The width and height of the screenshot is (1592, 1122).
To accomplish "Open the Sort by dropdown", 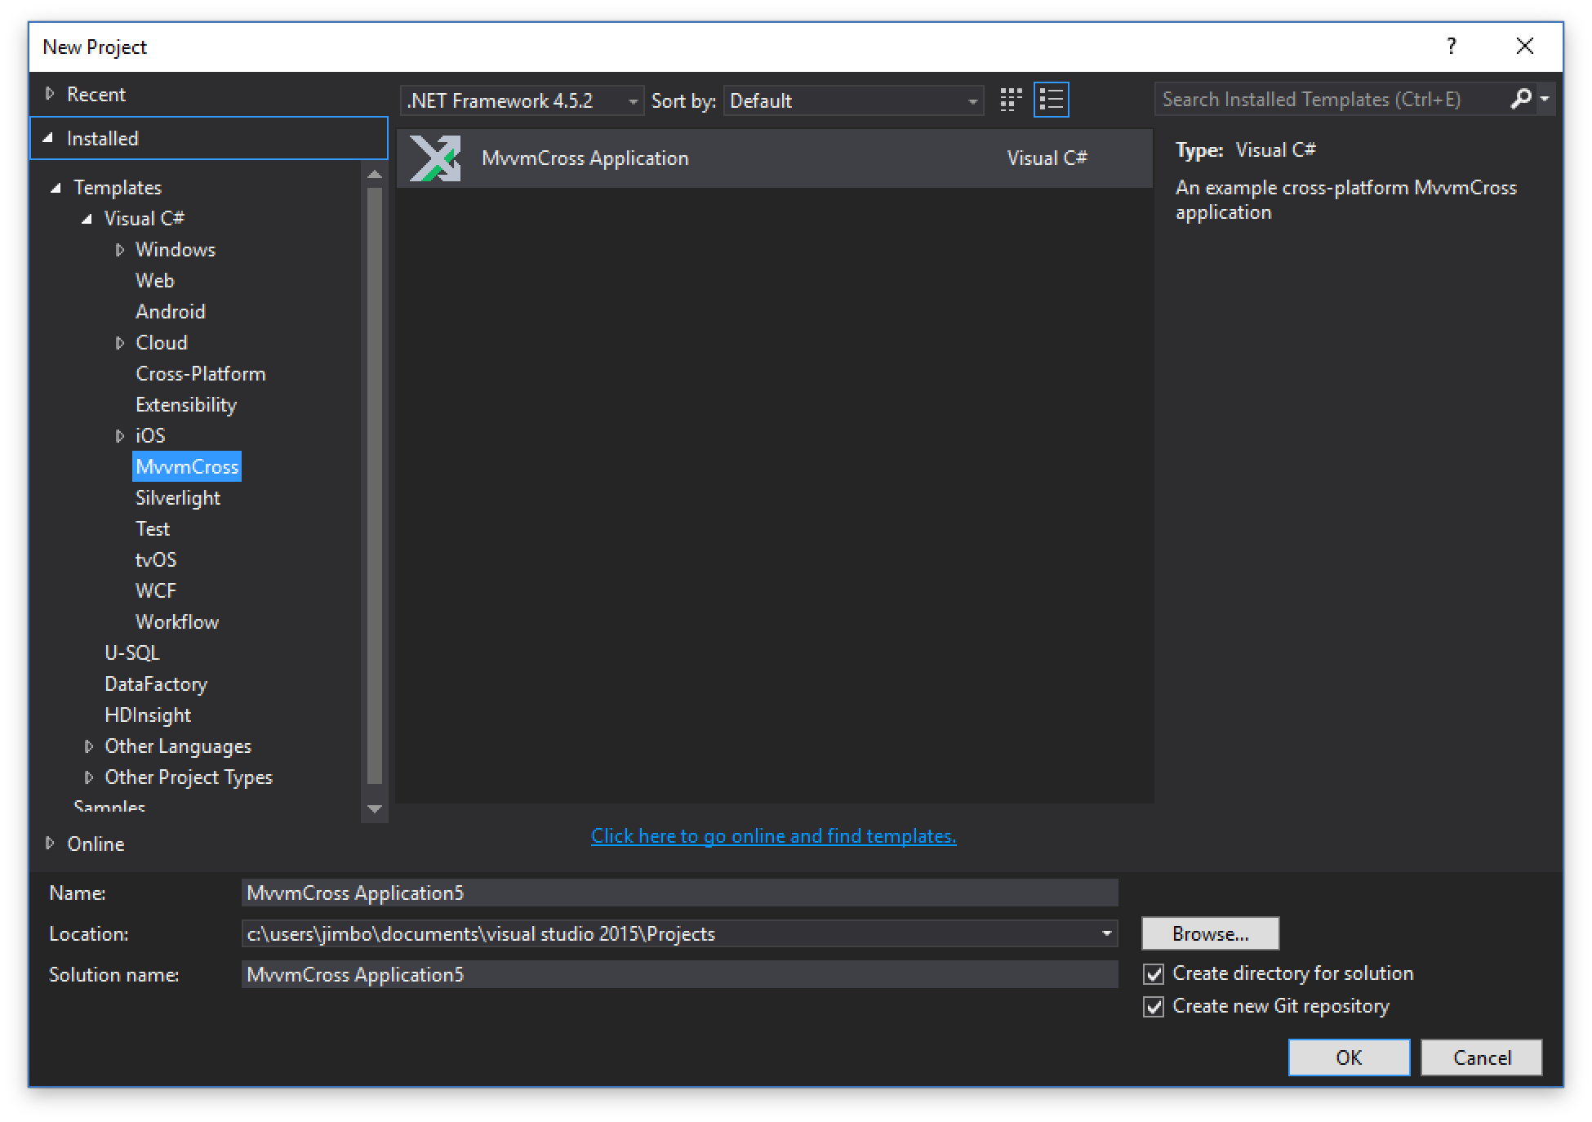I will coord(970,100).
